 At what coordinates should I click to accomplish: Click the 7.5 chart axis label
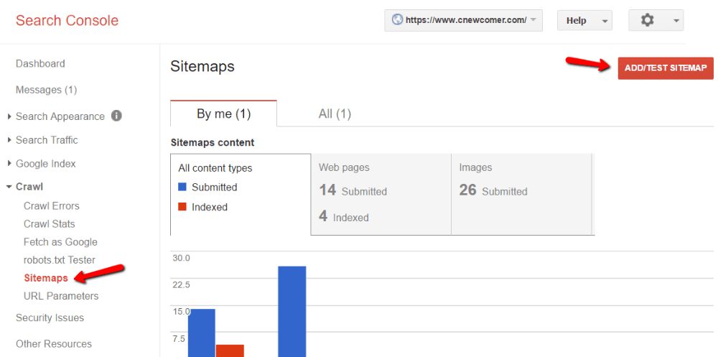click(179, 338)
